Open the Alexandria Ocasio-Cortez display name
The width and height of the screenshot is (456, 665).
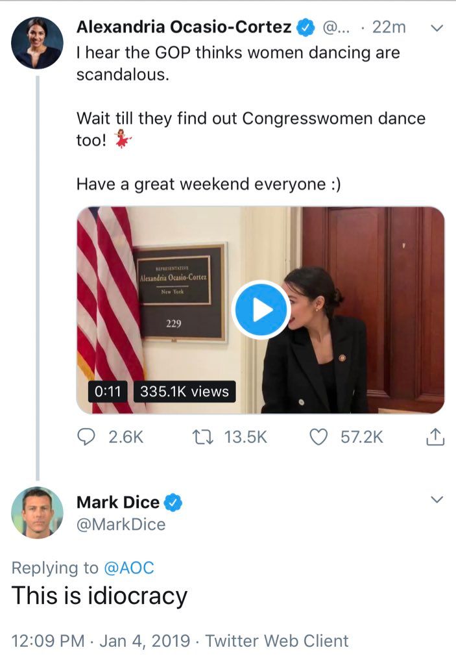pyautogui.click(x=184, y=27)
